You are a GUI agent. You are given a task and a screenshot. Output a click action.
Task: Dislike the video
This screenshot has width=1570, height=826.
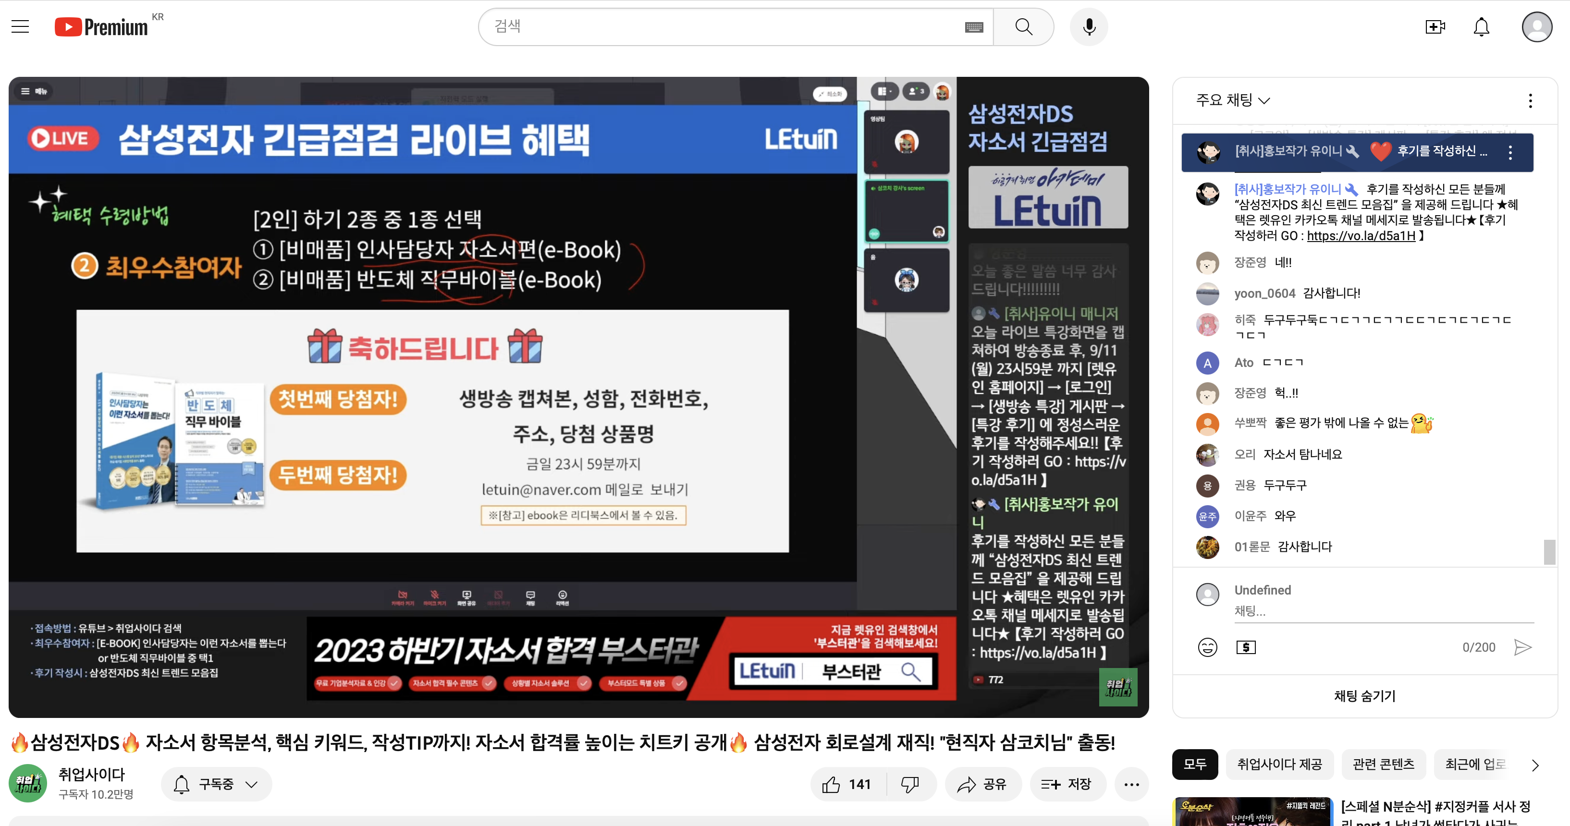(x=910, y=784)
